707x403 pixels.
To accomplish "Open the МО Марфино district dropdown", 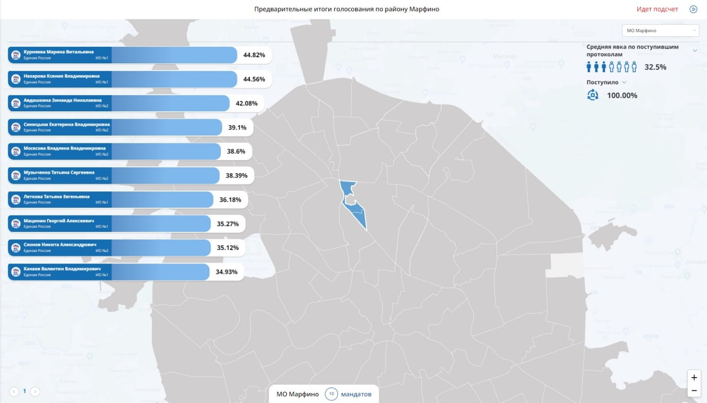I will [x=661, y=31].
